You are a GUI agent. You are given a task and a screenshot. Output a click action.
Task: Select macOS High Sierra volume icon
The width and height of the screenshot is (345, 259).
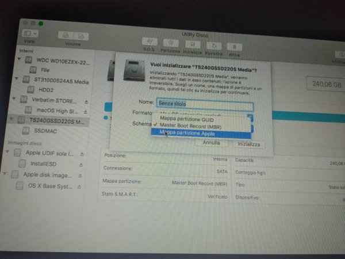point(28,110)
